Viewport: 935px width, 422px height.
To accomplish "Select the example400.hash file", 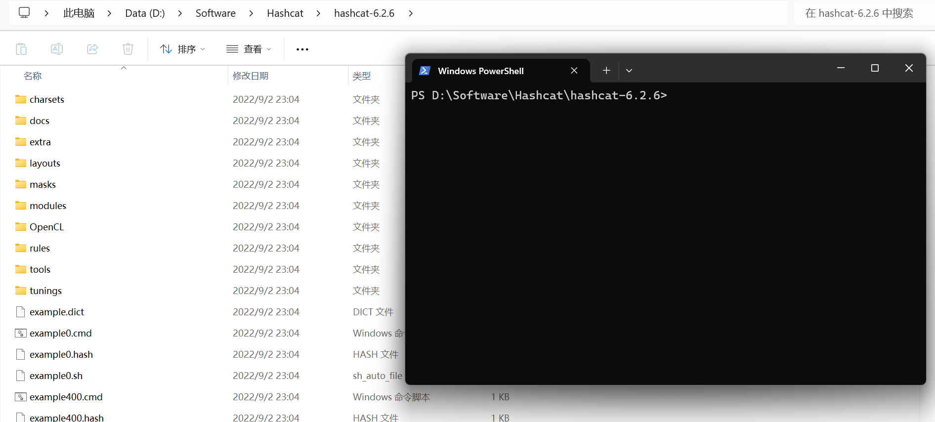I will coord(67,418).
